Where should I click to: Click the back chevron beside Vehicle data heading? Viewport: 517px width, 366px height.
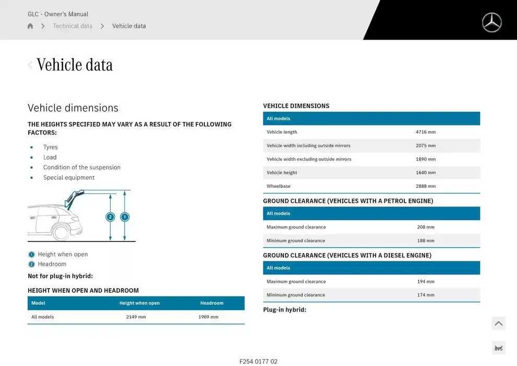tap(30, 65)
